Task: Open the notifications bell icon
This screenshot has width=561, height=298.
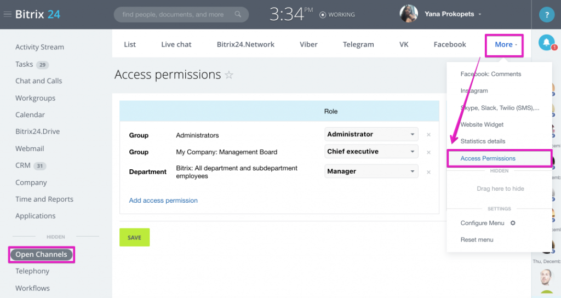Action: (x=546, y=42)
